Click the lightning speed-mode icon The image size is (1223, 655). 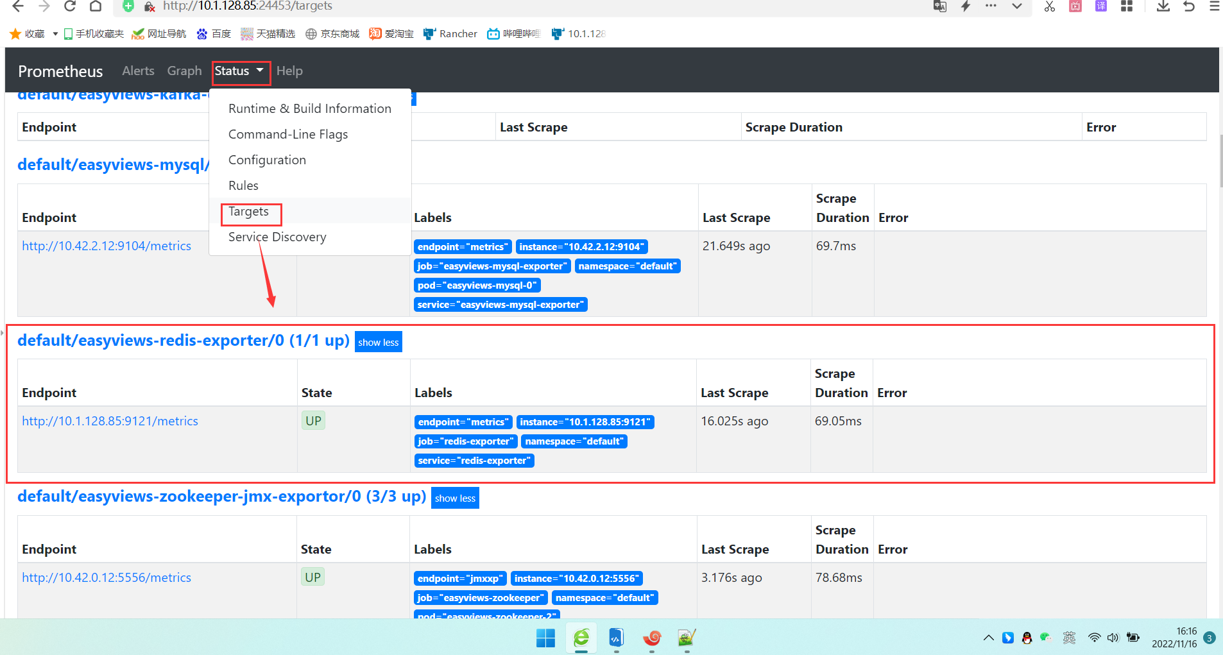pyautogui.click(x=966, y=6)
